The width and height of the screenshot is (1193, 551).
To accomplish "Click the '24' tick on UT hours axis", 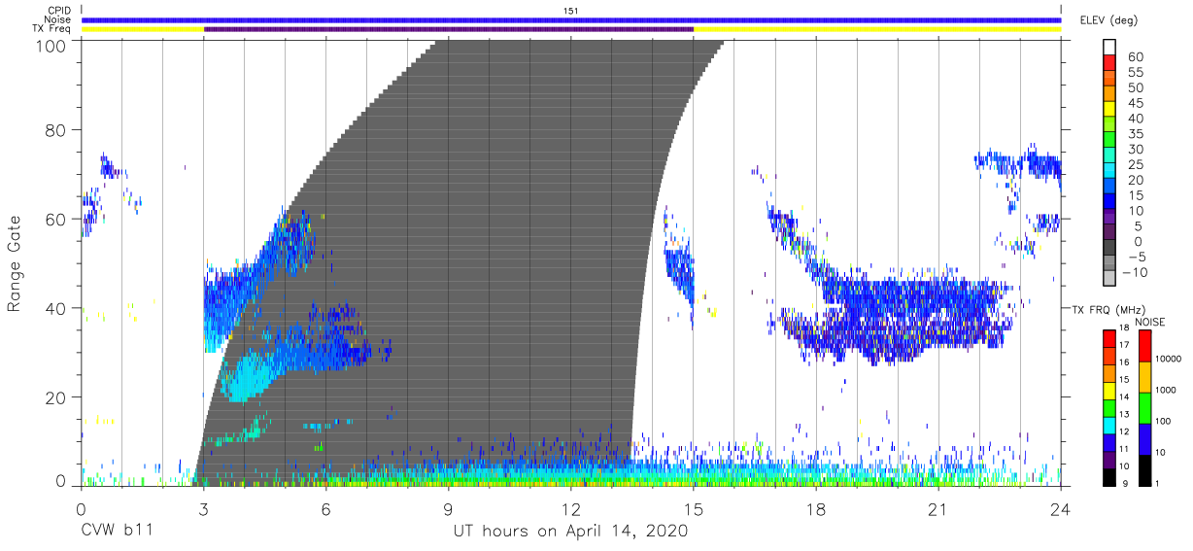I will coord(1061,507).
